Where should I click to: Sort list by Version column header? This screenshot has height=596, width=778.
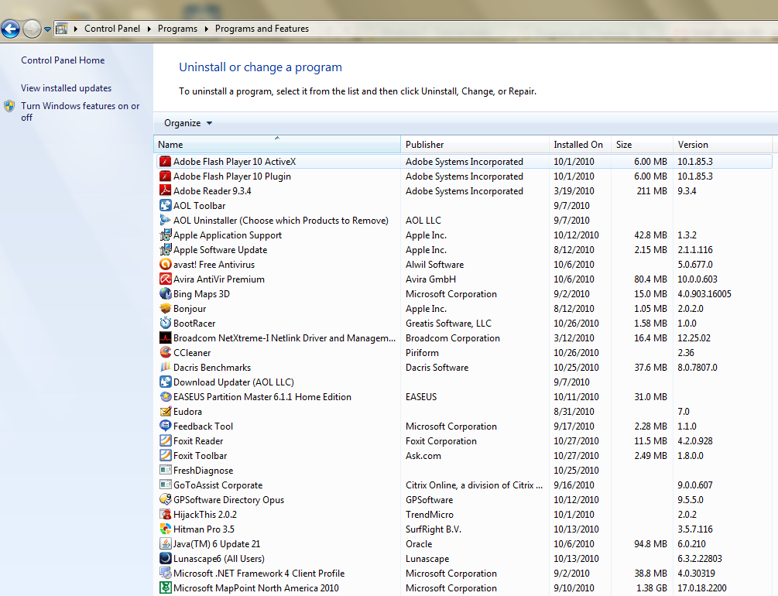[723, 145]
